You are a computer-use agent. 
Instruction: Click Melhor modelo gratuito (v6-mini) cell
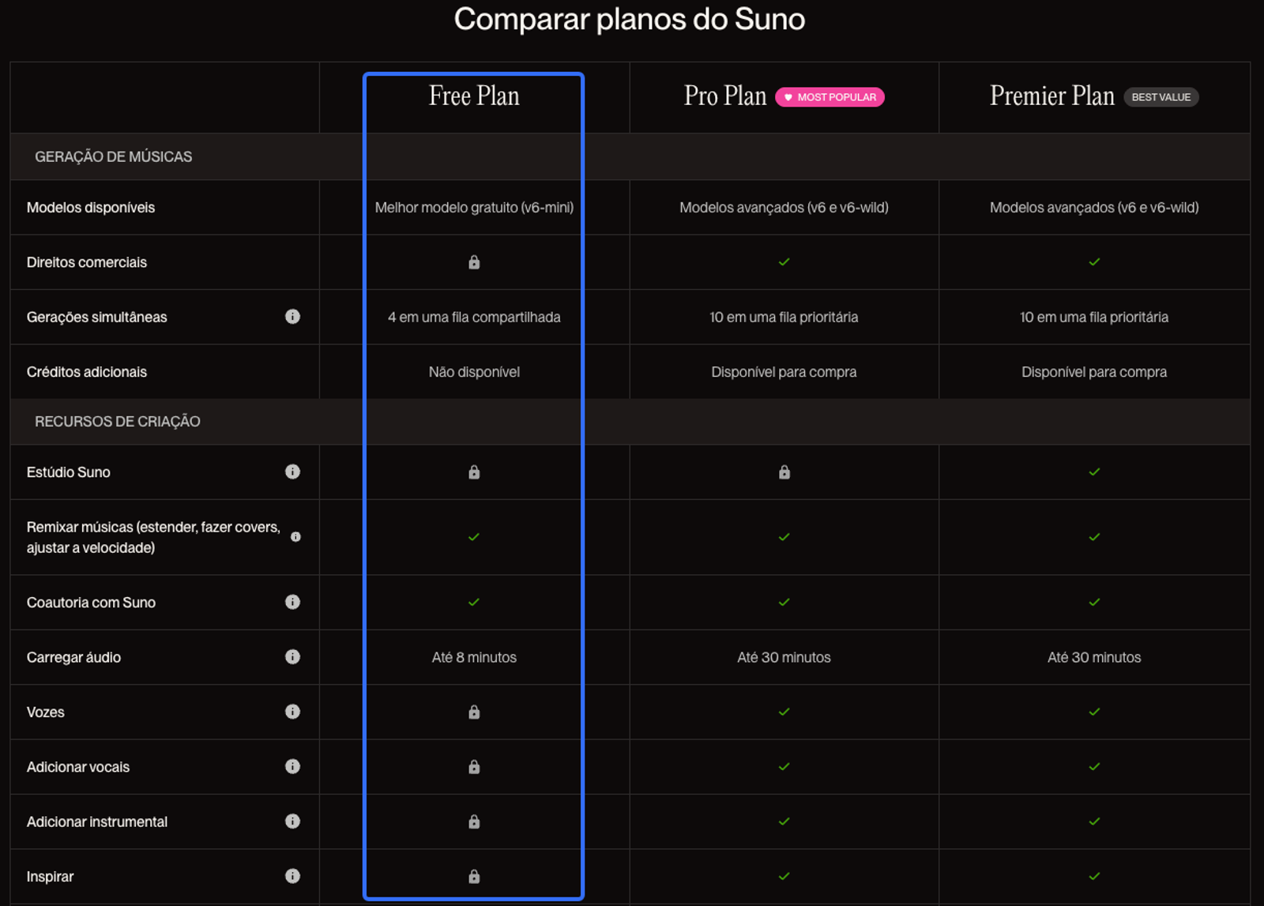(x=474, y=208)
